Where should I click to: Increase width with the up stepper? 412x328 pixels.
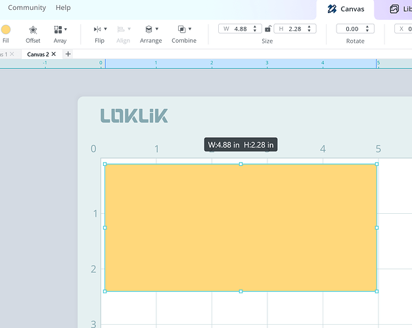[254, 27]
